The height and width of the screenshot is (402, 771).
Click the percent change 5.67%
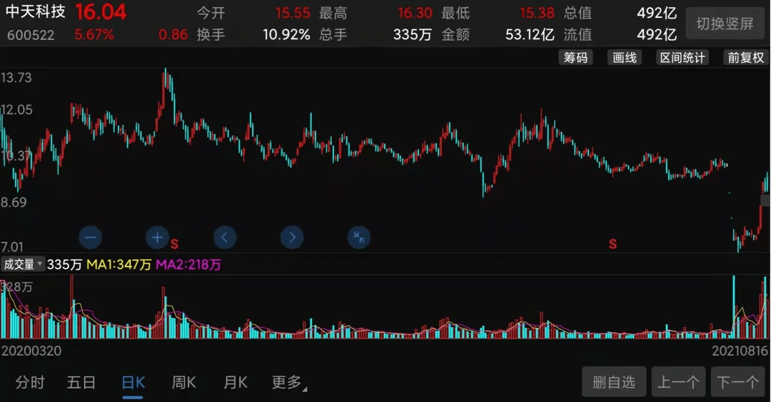click(94, 35)
